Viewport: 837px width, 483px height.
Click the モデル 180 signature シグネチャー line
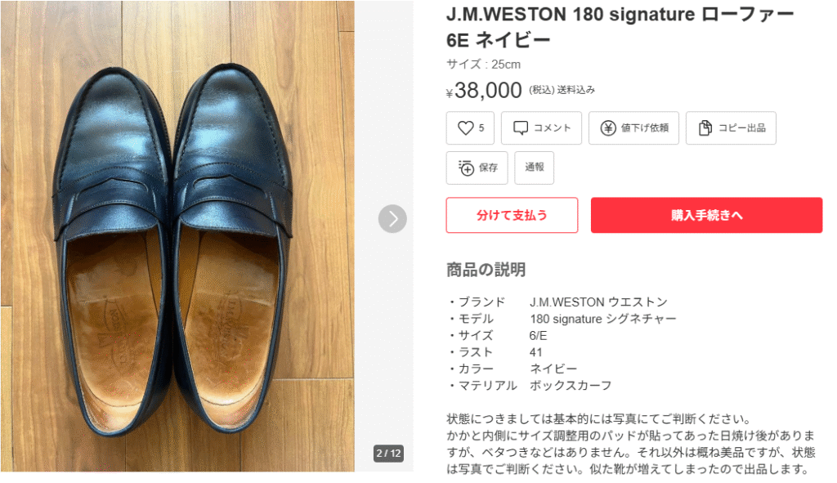pyautogui.click(x=562, y=319)
